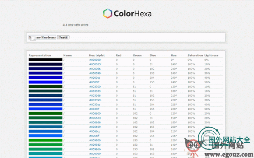Click the #006600 green color bar
254x158 pixels.
tap(46, 113)
